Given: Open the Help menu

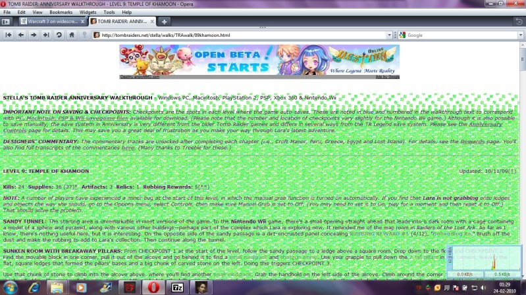Looking at the screenshot, I should click(x=126, y=12).
